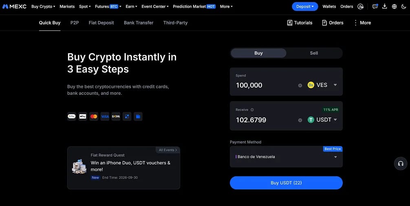Open the language globe icon
410x206 pixels.
click(395, 7)
